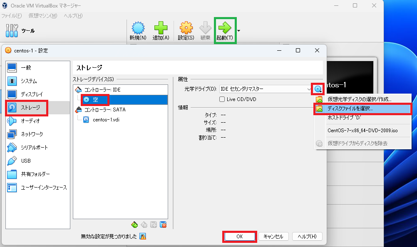
Task: Choose ホストドライブ 'D:' menu entry
Action: click(363, 117)
